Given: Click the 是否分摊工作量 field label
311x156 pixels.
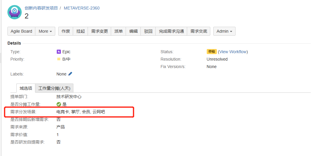Looking at the screenshot, I should (x=25, y=104).
